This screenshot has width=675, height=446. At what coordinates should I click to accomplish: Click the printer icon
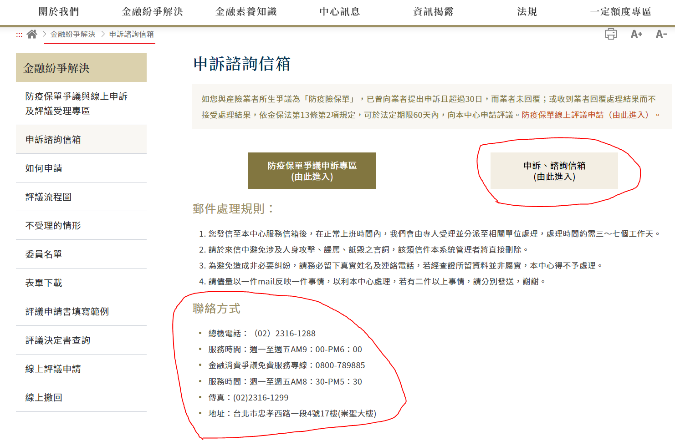point(611,34)
